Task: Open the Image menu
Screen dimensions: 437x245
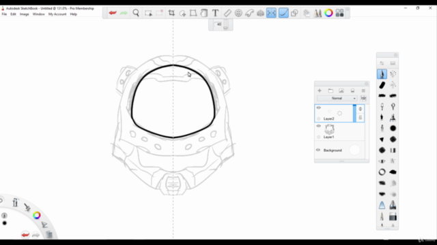Action: point(25,14)
